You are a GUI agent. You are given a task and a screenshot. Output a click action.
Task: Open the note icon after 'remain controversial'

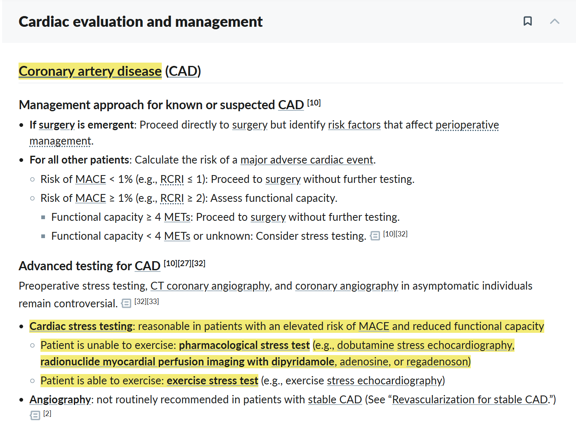126,304
